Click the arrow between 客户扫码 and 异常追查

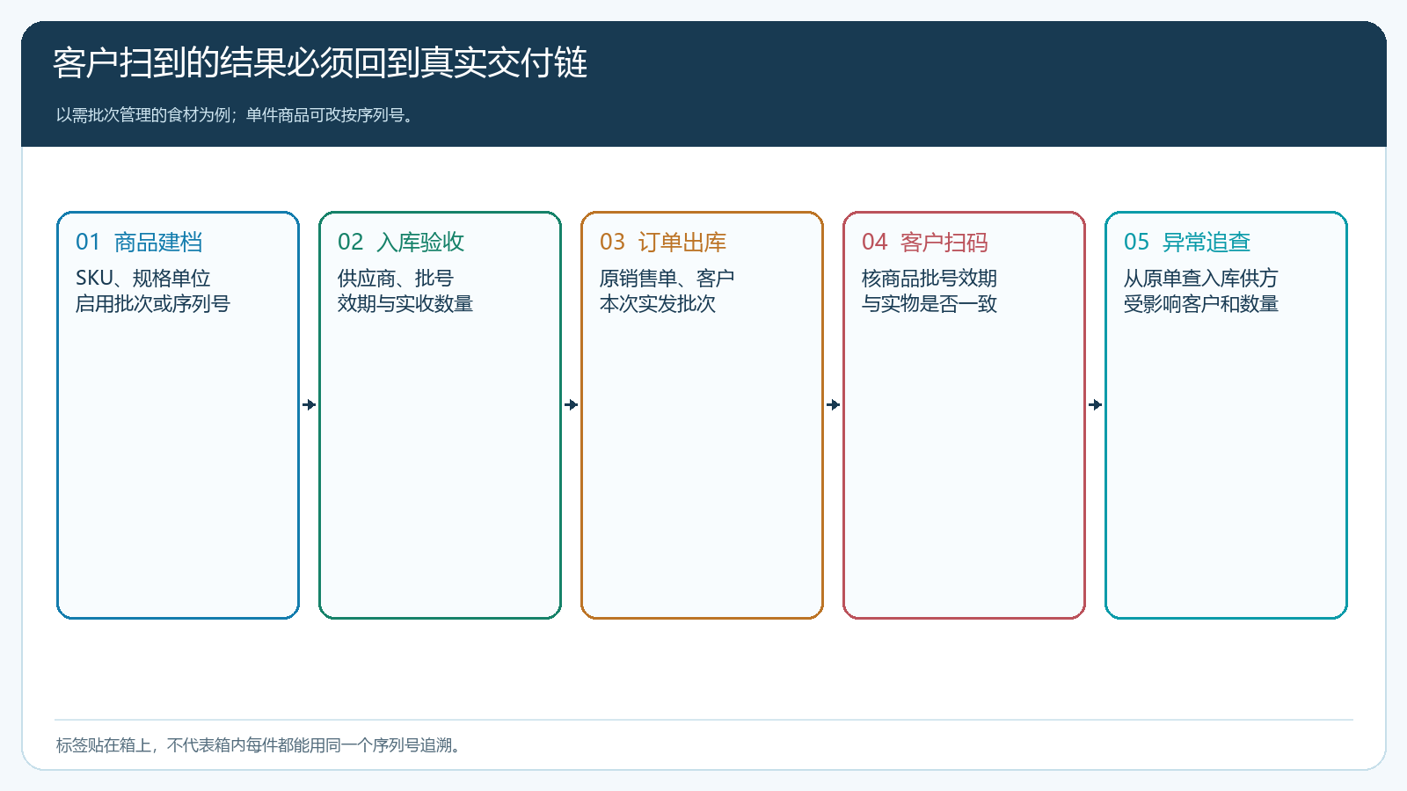coord(1096,405)
